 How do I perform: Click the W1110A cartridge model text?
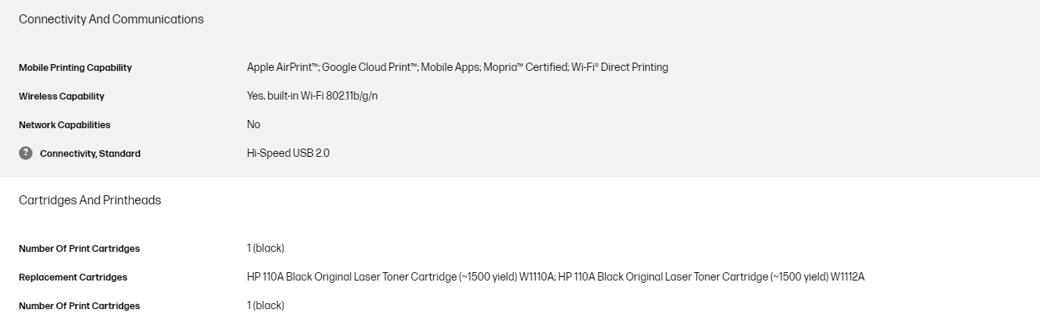(x=537, y=277)
